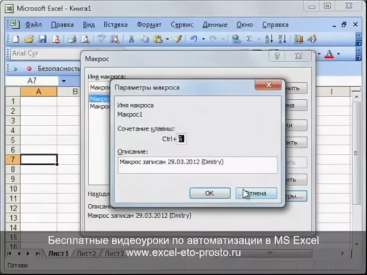Image resolution: width=367 pixels, height=275 pixels.
Task: Click the active cell A7
Action: 39,159
